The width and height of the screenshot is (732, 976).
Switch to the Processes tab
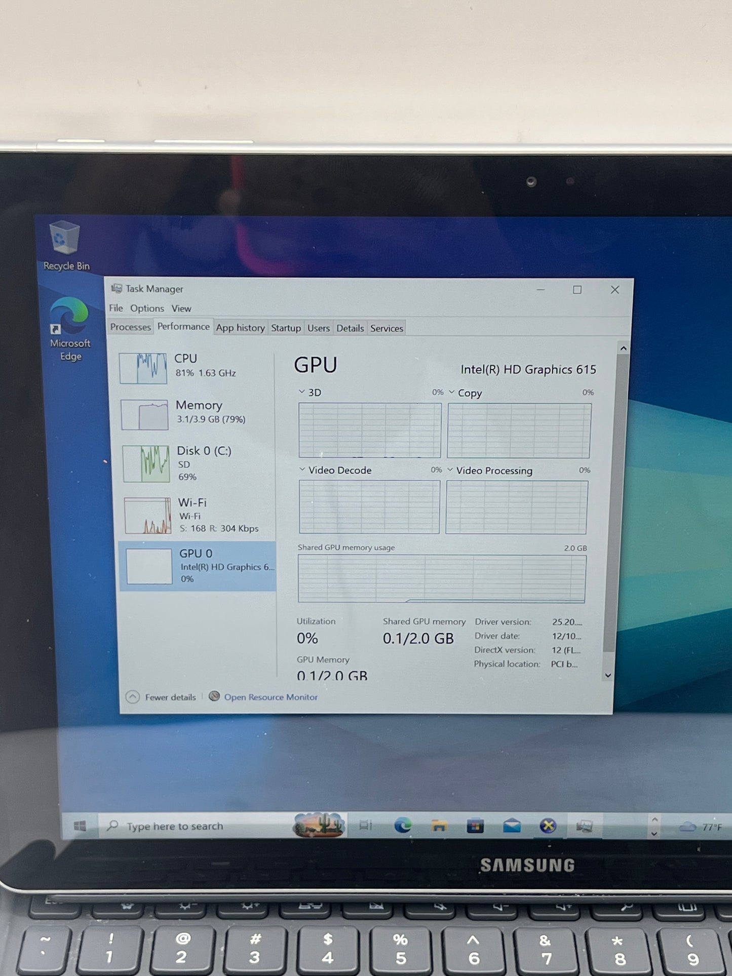[130, 327]
